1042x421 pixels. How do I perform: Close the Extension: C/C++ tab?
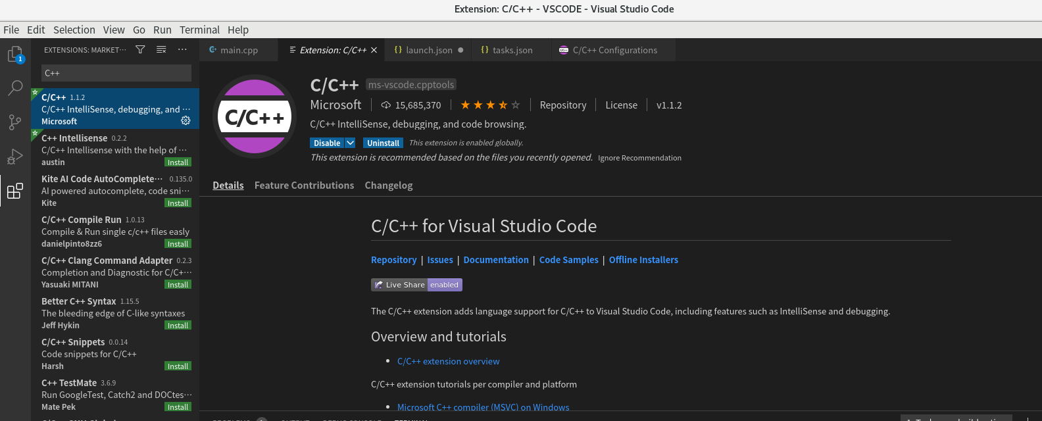click(x=374, y=50)
